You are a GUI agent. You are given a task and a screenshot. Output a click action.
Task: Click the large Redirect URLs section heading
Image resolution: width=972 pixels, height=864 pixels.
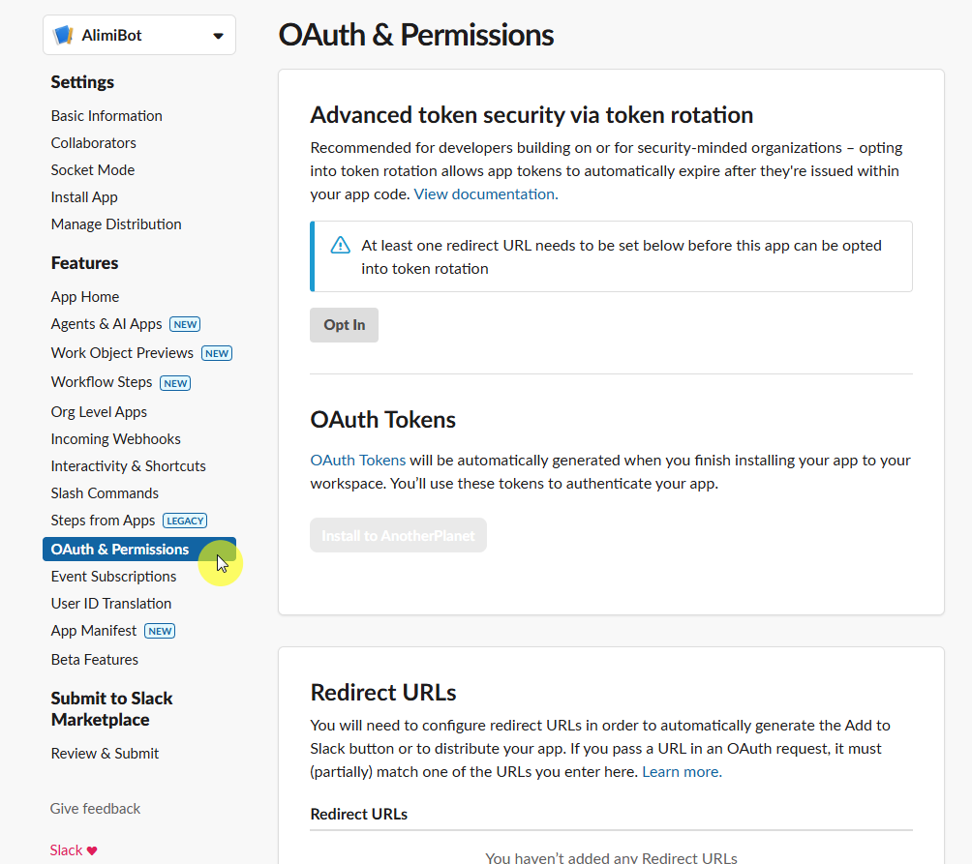point(383,693)
